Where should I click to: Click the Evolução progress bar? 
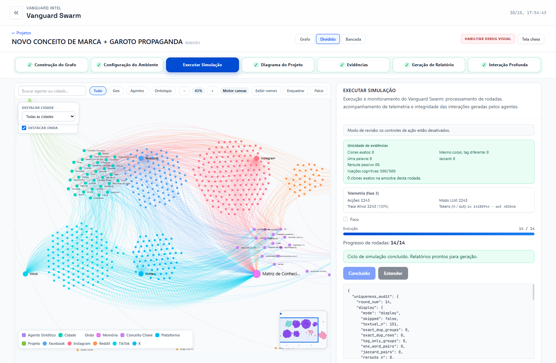coord(439,234)
